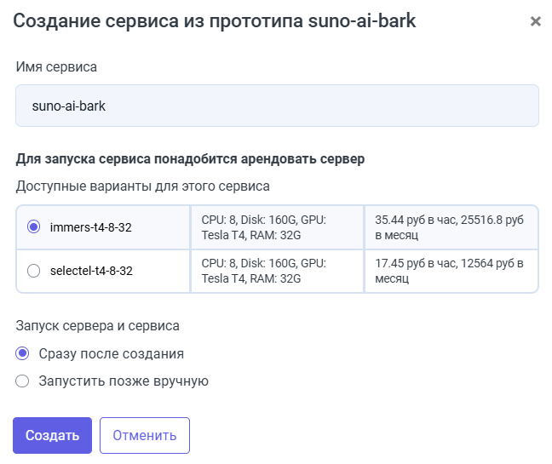
Task: Enable the 'Сразу после создания' radio circle
Action: click(22, 353)
